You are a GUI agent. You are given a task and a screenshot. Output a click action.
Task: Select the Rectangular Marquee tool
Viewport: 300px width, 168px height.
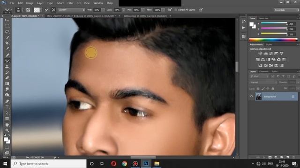7,26
